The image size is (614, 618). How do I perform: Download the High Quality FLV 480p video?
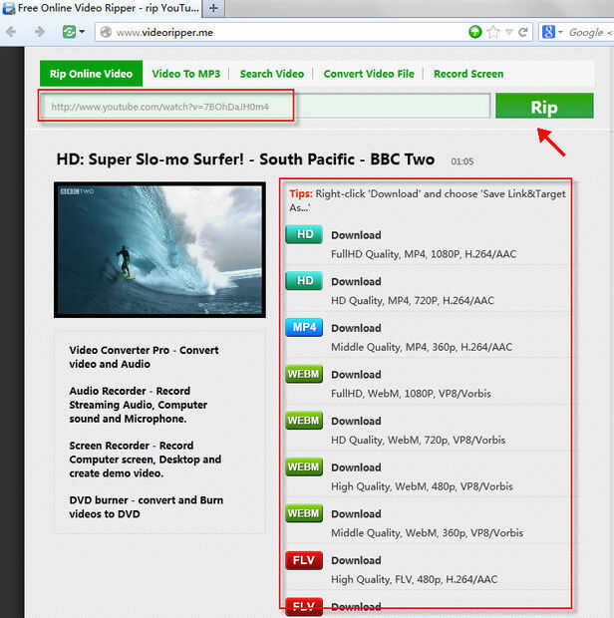356,561
